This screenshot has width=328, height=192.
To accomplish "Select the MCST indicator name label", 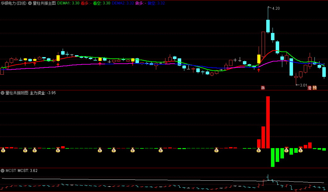I will [11, 171].
